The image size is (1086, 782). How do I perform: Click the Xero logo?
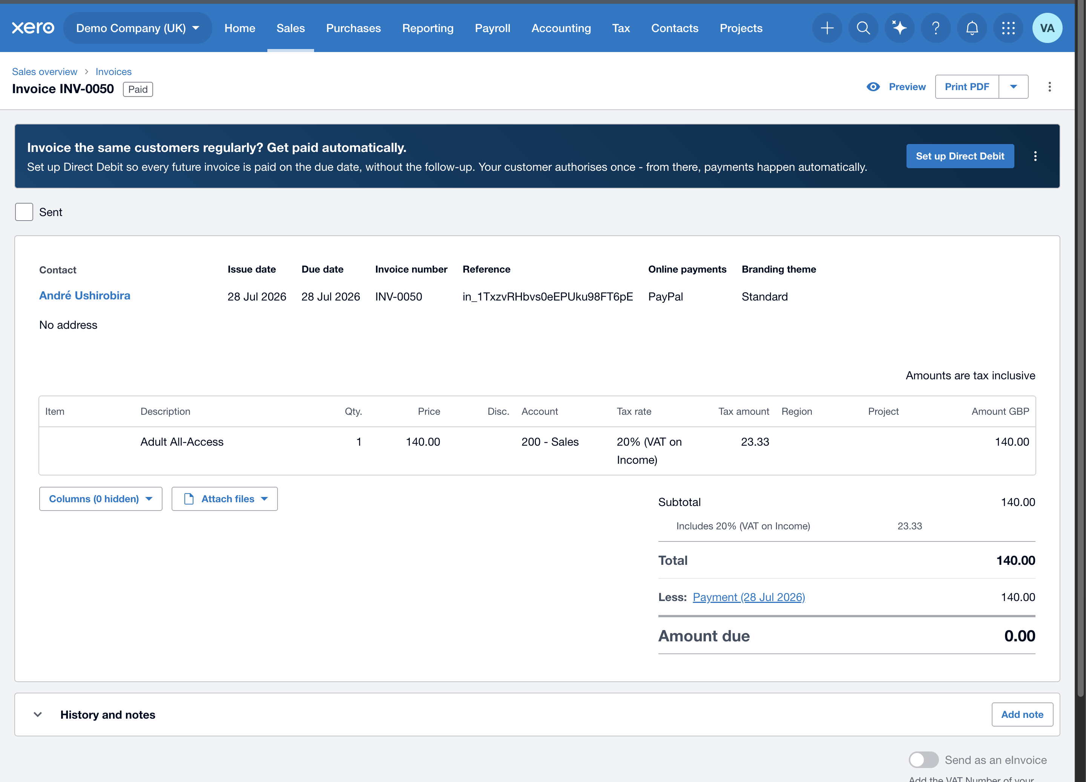(32, 28)
